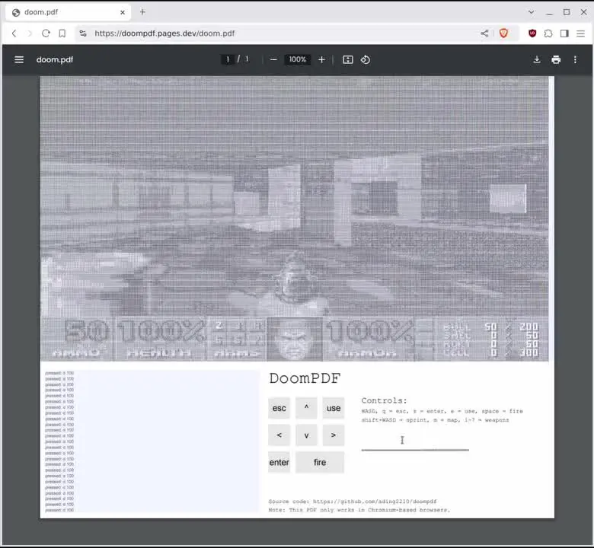Download the doom.pdf file

click(x=537, y=59)
